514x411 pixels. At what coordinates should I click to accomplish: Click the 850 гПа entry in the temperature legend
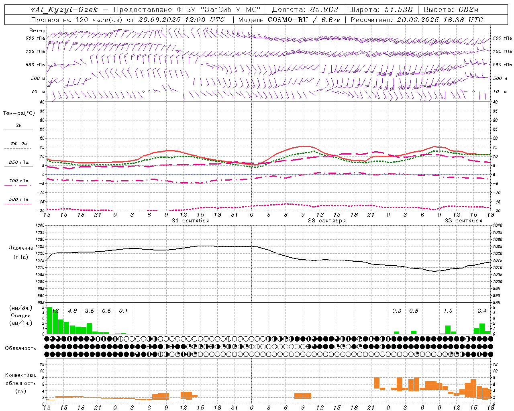click(19, 163)
